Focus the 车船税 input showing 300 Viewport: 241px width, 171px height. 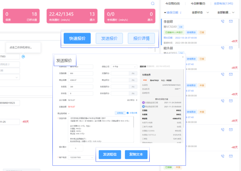pos(80,87)
